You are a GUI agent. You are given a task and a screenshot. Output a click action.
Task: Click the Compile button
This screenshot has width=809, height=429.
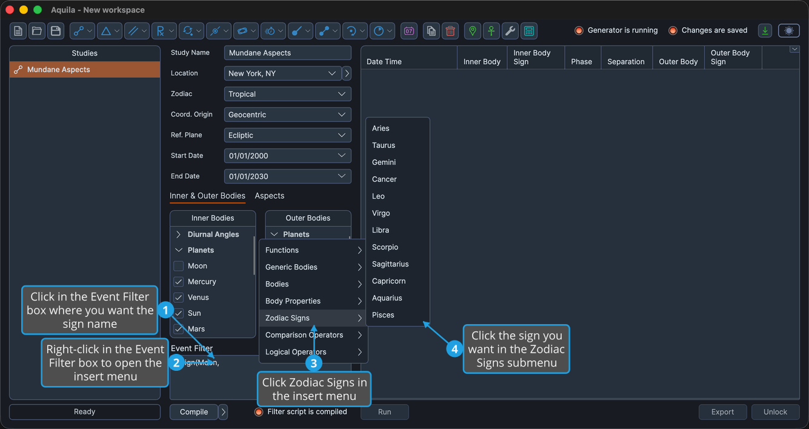coord(194,412)
